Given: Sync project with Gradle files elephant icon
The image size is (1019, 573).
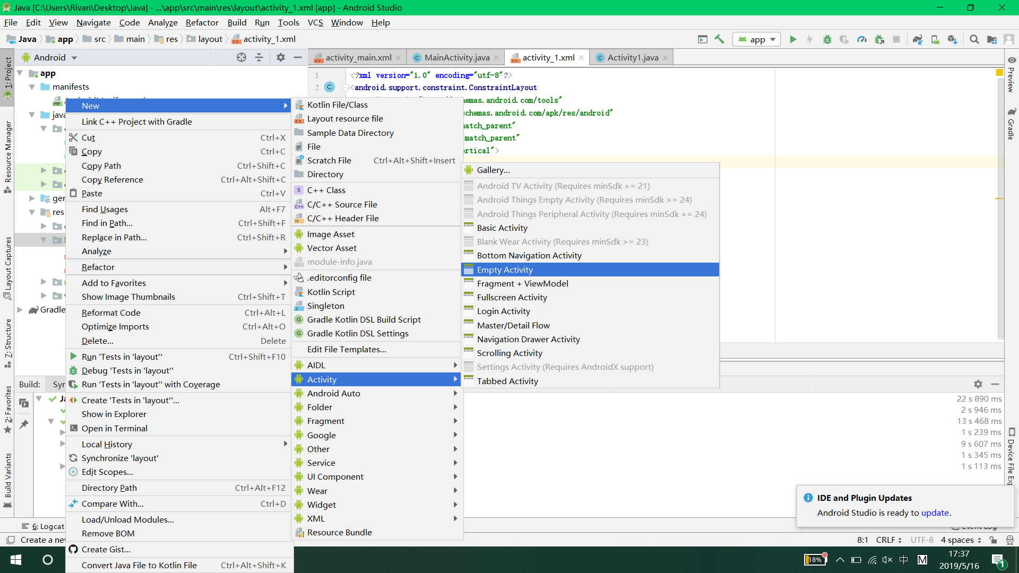Looking at the screenshot, I should point(918,39).
